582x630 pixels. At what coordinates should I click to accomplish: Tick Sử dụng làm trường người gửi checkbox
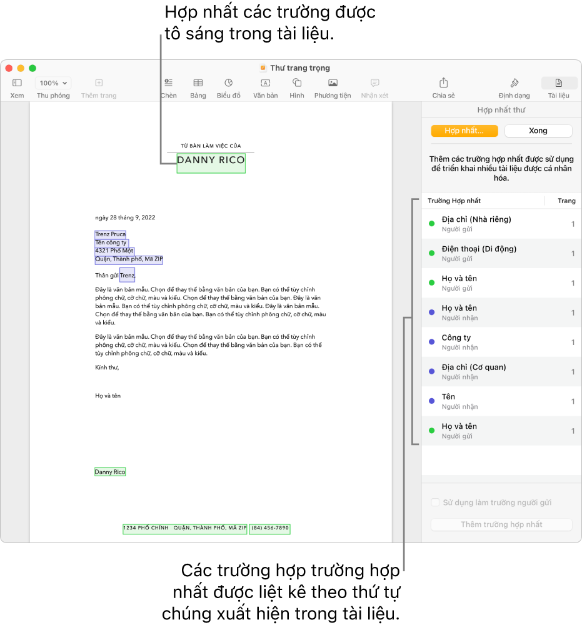(435, 502)
